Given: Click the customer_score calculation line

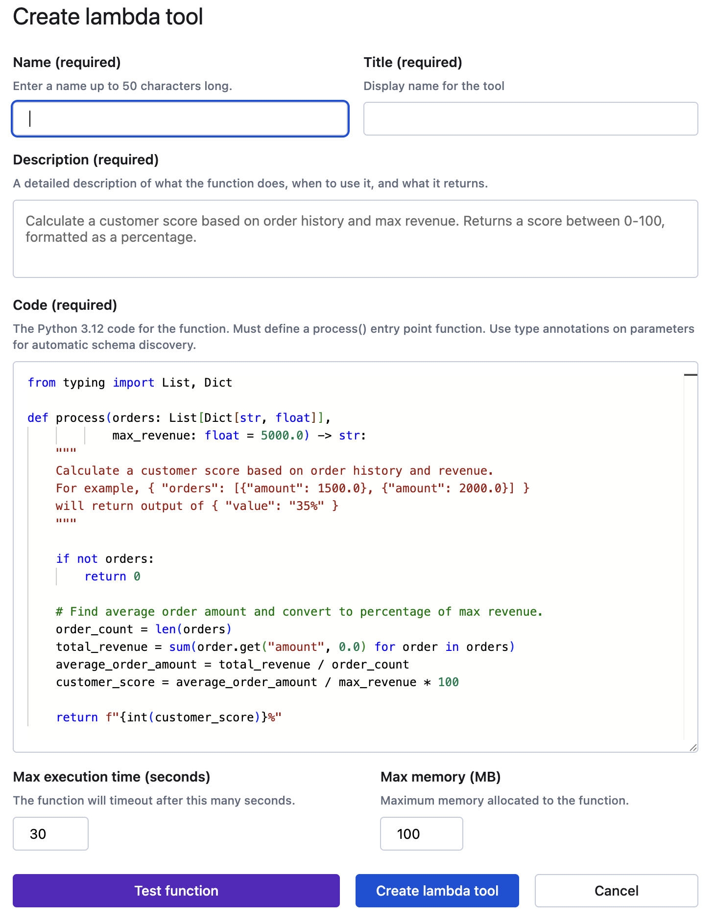Looking at the screenshot, I should pos(257,682).
